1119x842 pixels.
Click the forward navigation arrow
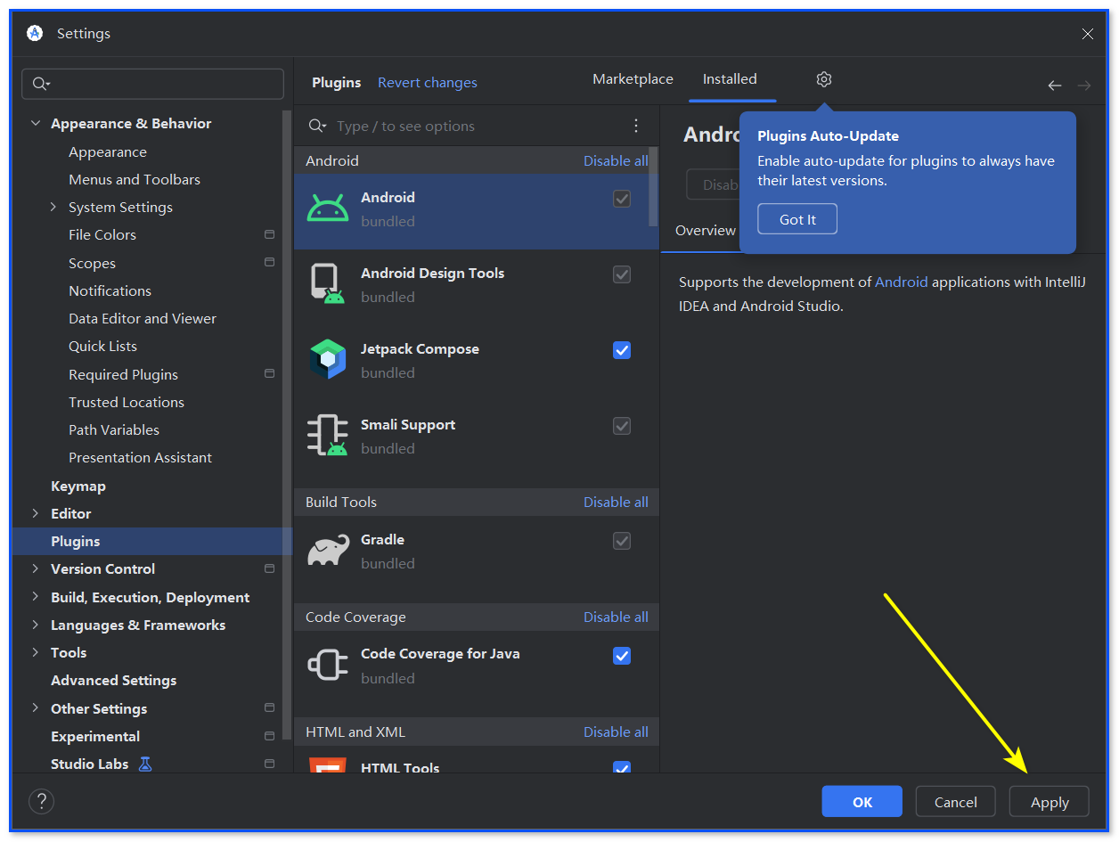pos(1084,86)
